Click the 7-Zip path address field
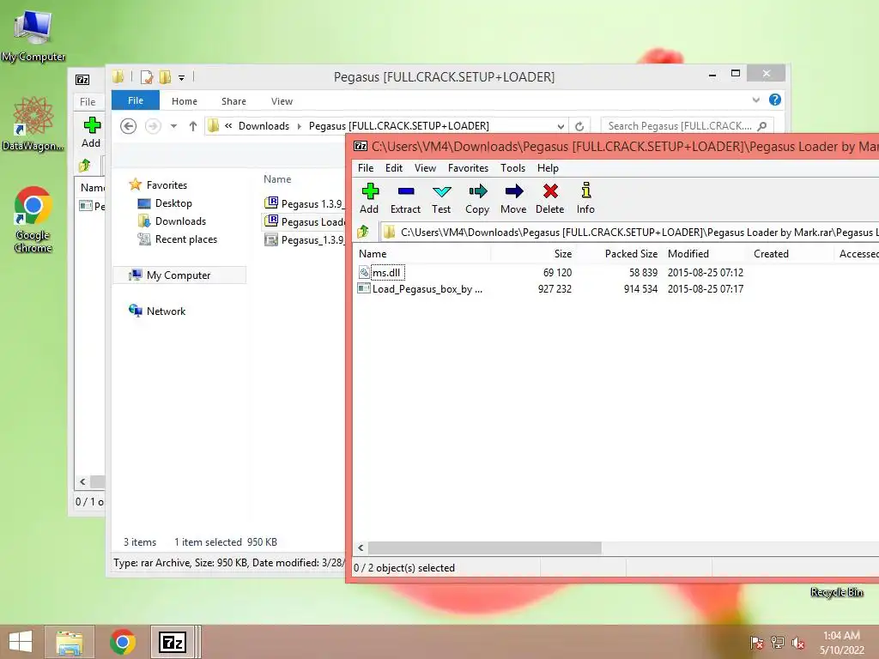 (629, 232)
